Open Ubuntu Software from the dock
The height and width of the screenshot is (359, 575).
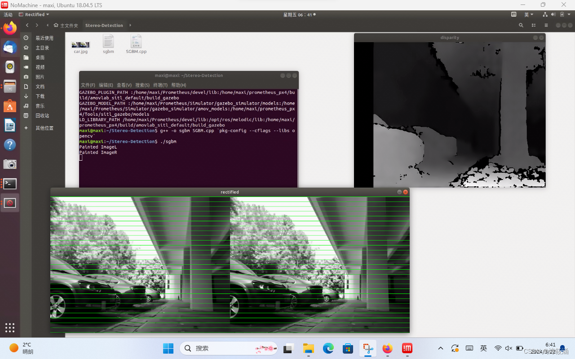(9, 106)
